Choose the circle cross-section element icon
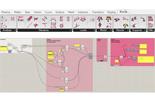 coord(62,26)
